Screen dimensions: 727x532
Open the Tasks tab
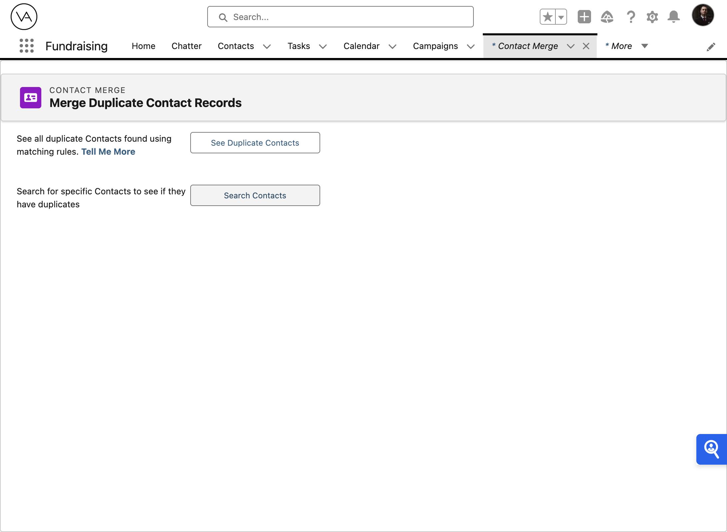[299, 46]
